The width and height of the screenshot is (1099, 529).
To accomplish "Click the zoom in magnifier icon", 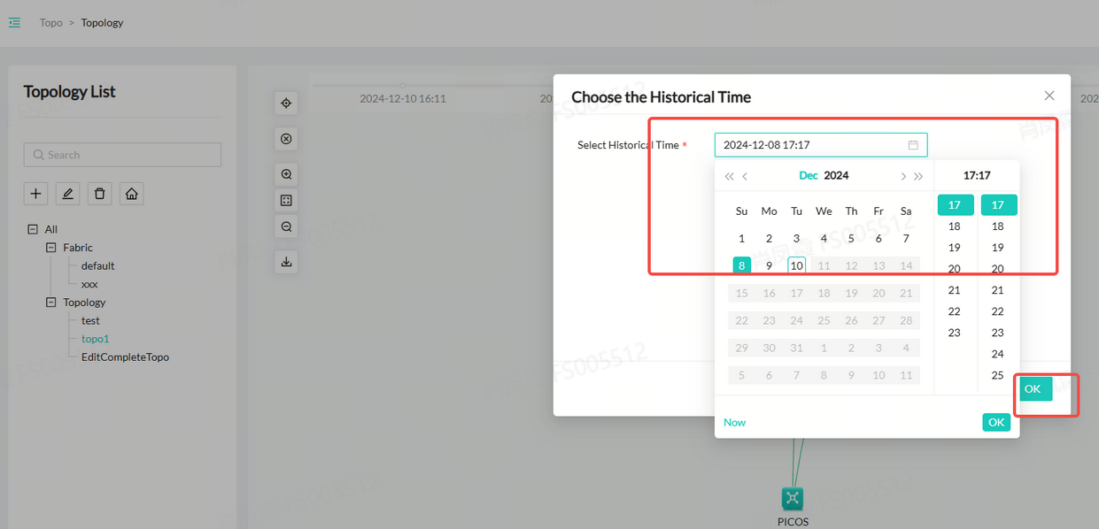I will pyautogui.click(x=286, y=174).
